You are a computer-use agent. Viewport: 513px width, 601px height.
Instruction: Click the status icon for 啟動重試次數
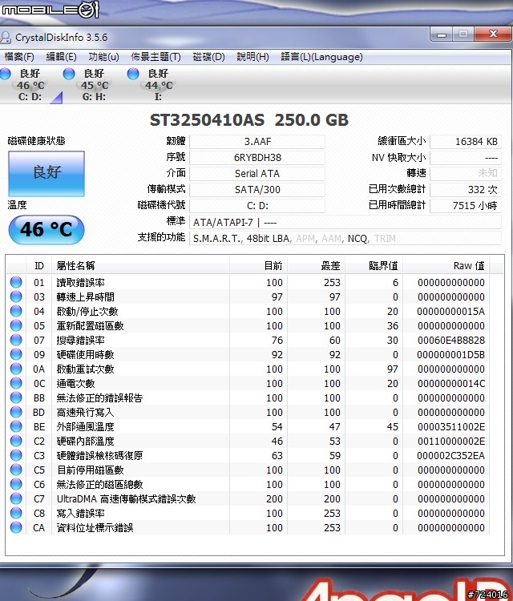[16, 369]
